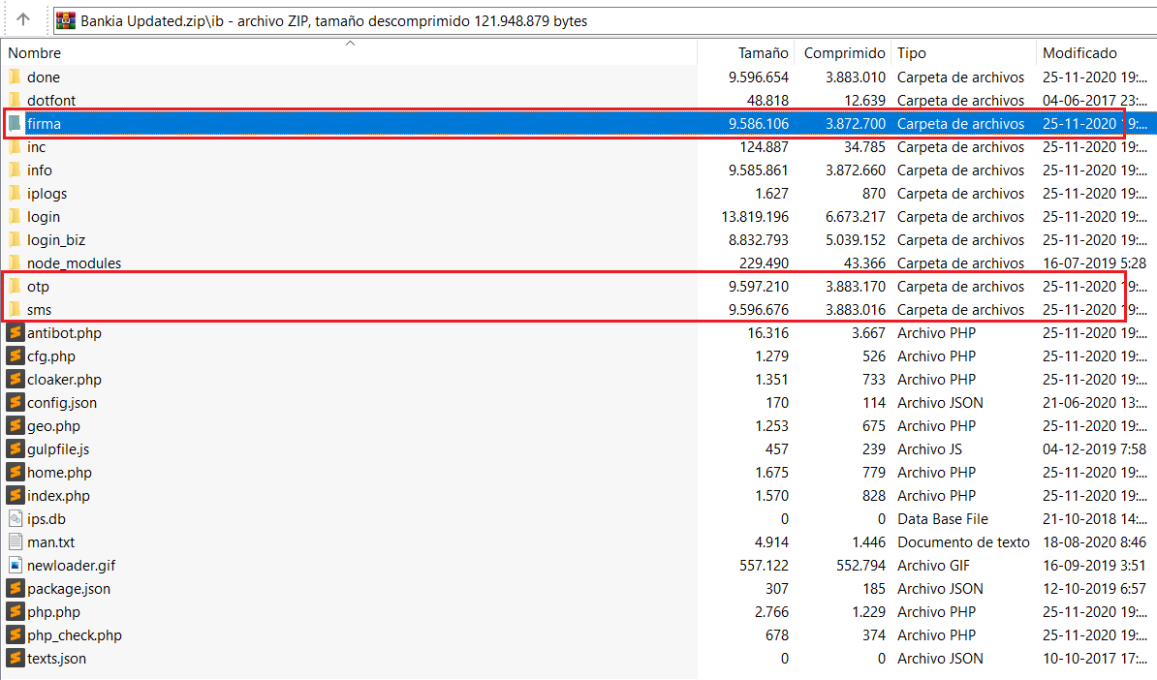Screen dimensions: 1157x680
Task: Select the file name gulpfile.js
Action: pos(58,449)
